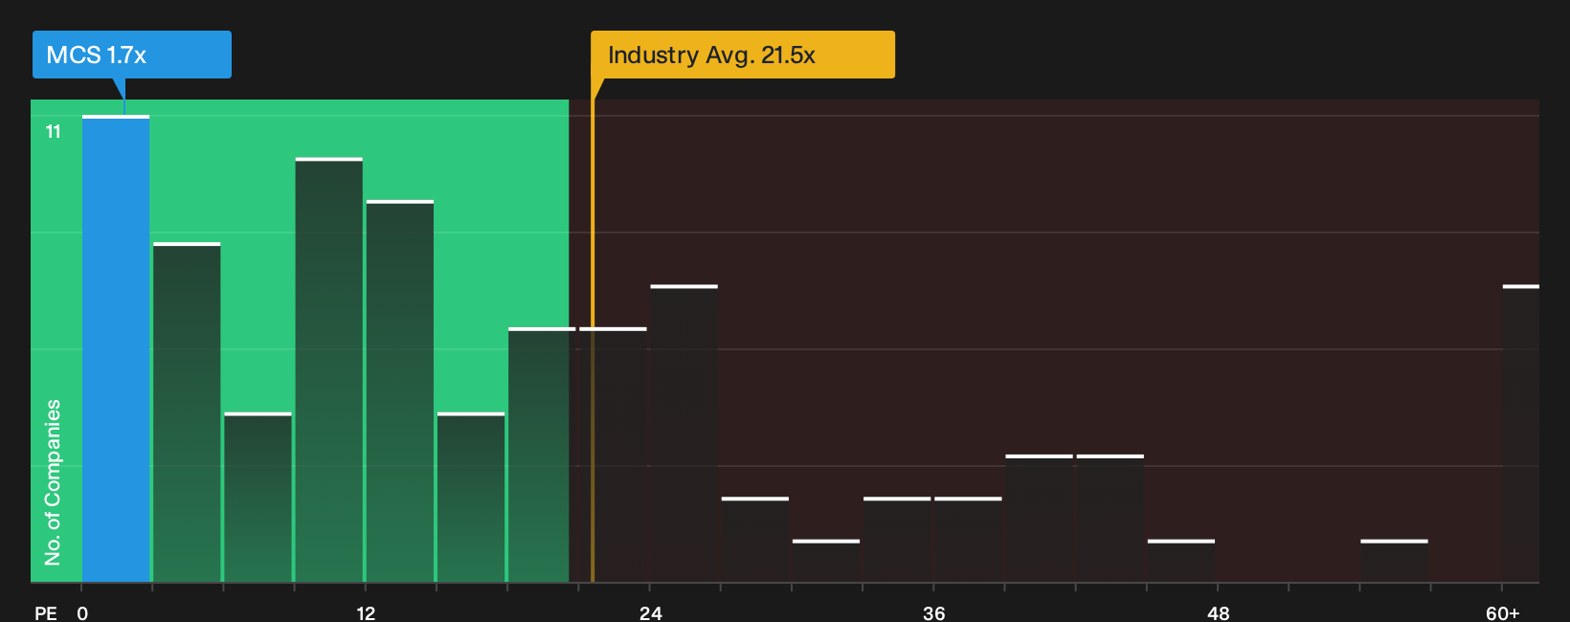Click the bar for PE 30 to 33
This screenshot has width=1570, height=622.
pyautogui.click(x=826, y=561)
